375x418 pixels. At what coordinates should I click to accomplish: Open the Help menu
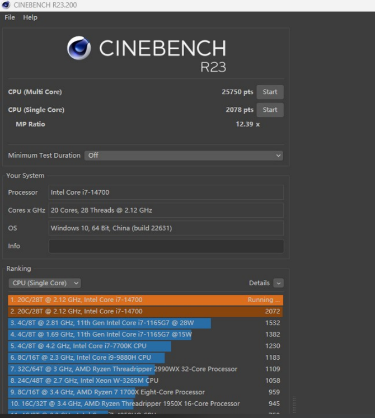pyautogui.click(x=30, y=17)
